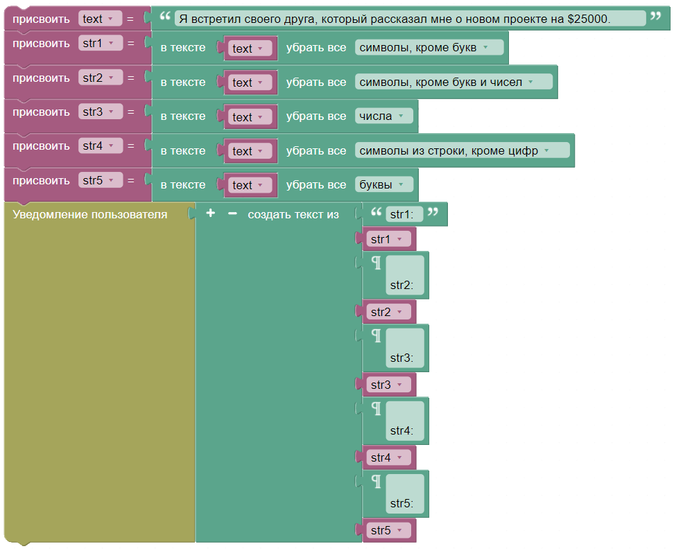Screen dimensions: 674x551
Task: Edit the multiline 'str5:' text field
Action: tap(405, 494)
